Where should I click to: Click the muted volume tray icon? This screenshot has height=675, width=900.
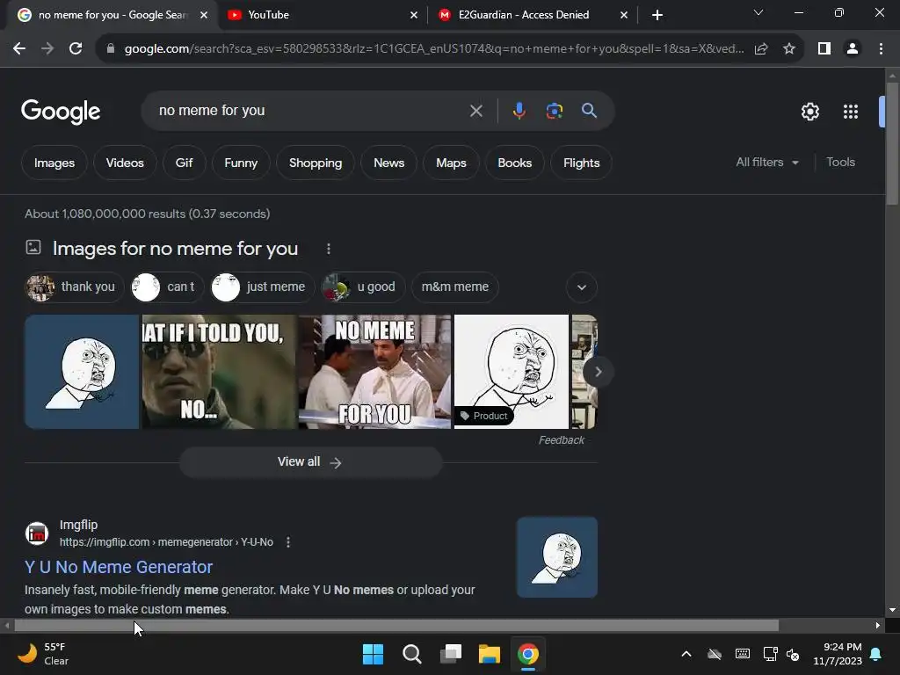coord(793,654)
